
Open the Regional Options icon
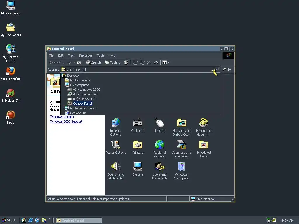pyautogui.click(x=159, y=149)
